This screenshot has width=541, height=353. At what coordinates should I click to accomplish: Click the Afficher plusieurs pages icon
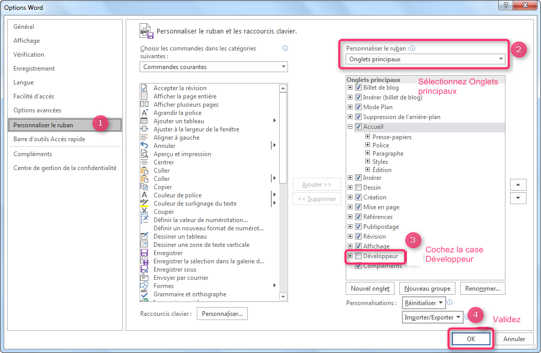coord(144,105)
